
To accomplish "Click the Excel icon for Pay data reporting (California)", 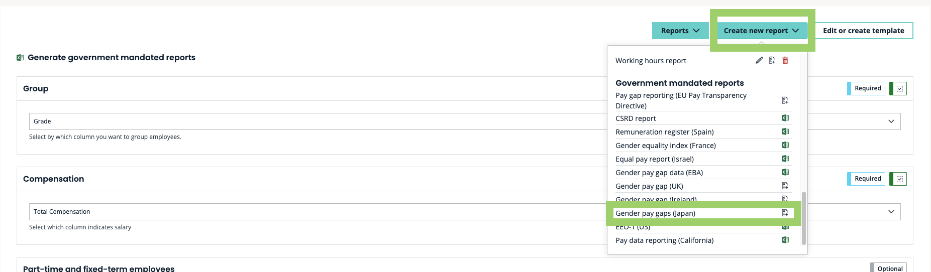I will click(785, 240).
